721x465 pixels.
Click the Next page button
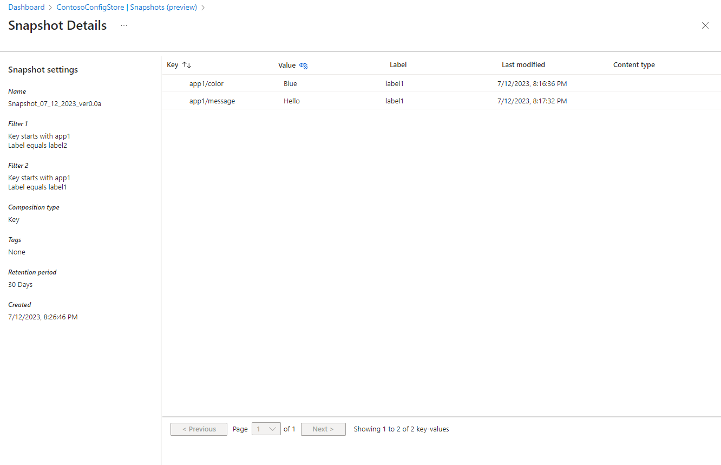point(323,429)
